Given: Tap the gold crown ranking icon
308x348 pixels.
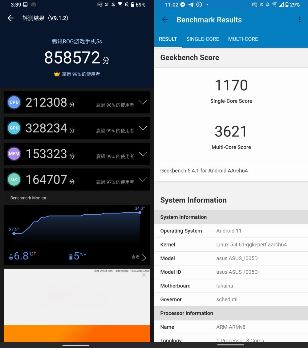Looking at the screenshot, I should [x=57, y=74].
